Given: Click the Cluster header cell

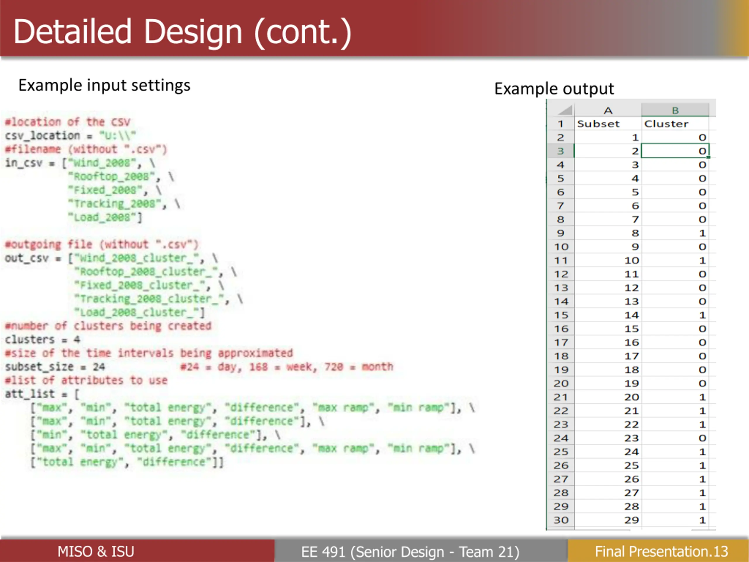Looking at the screenshot, I should (x=675, y=124).
